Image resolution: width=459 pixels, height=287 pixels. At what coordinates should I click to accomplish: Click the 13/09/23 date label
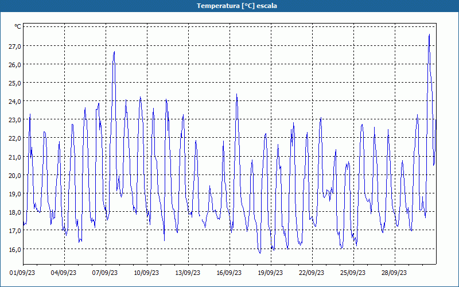coord(188,273)
